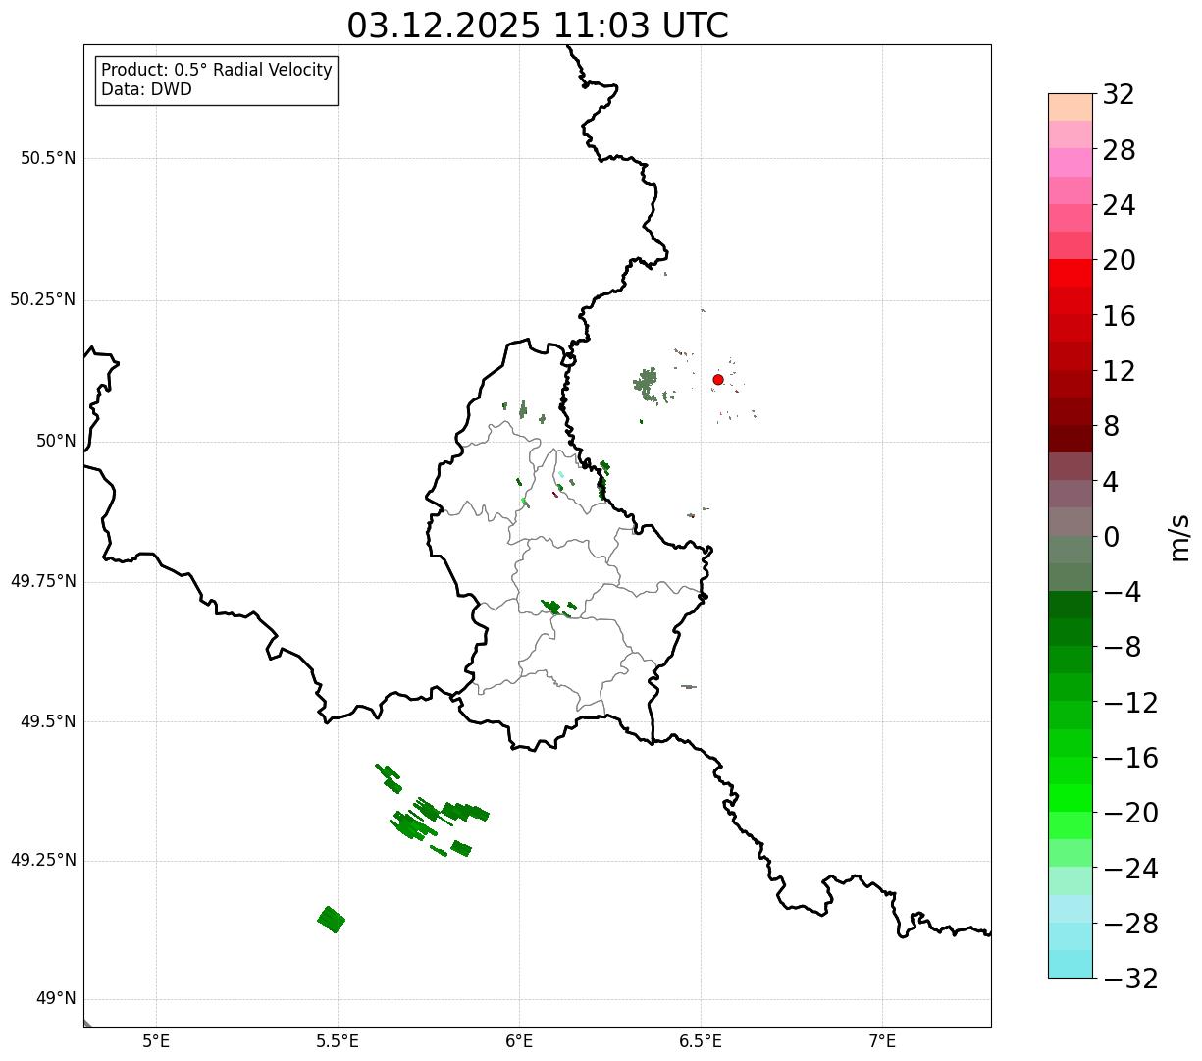Click the plot title '03.12.2025 11:03 UTC'

point(538,26)
